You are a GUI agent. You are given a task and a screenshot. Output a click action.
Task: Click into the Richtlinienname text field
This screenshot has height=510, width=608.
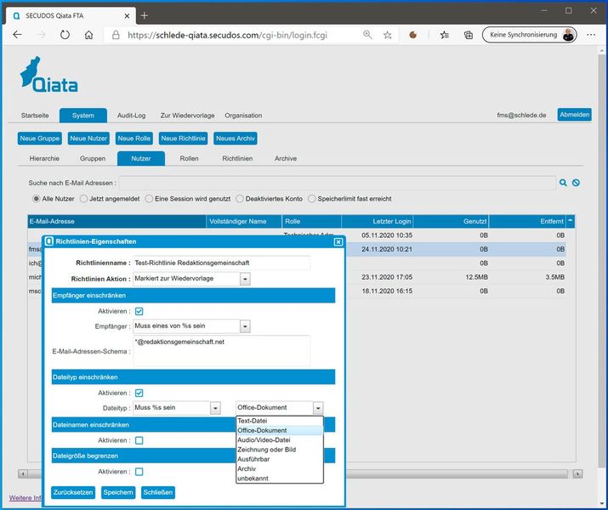[x=221, y=263]
